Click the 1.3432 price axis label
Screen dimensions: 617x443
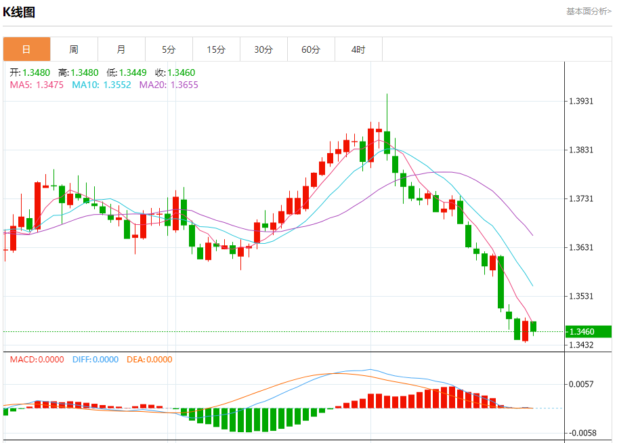click(x=581, y=345)
